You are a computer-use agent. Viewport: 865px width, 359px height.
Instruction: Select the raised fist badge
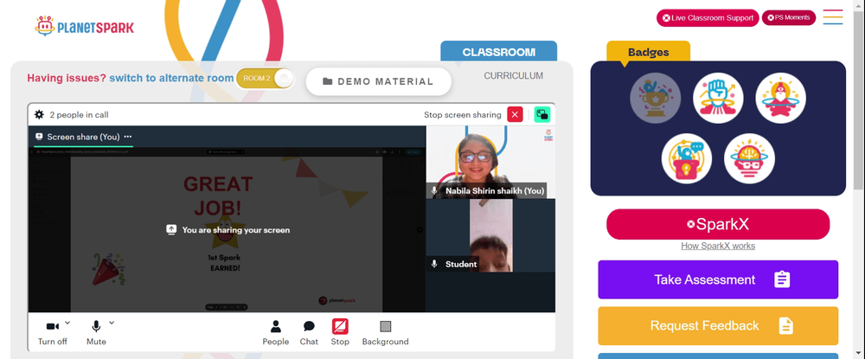(718, 98)
